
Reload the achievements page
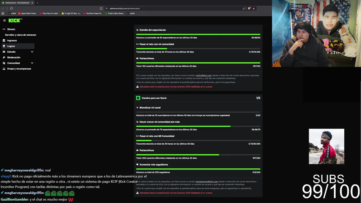[x=12, y=8]
